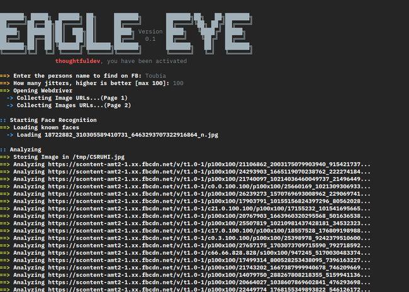Click the Version 0.1 text
The width and height of the screenshot is (409, 292).
point(150,35)
